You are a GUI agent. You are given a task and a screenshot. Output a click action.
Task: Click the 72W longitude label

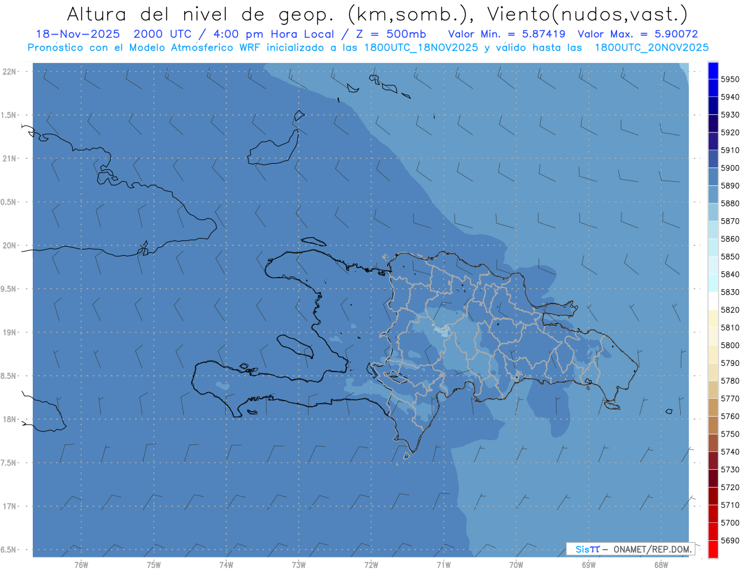[x=371, y=565]
